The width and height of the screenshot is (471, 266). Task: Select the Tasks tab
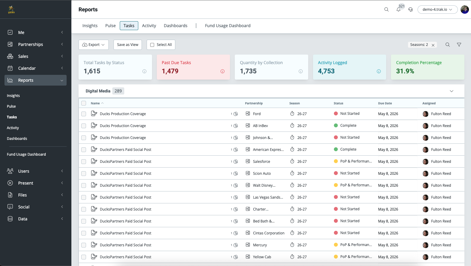coord(129,26)
